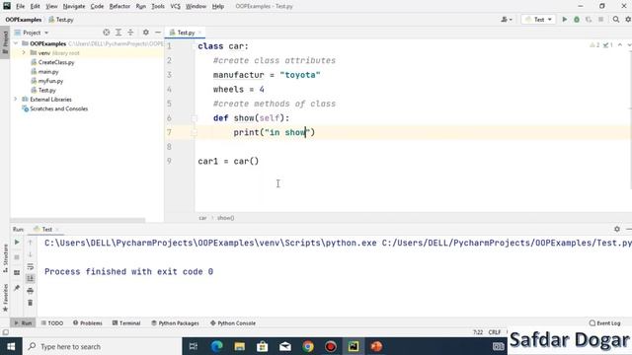
Task: Click the locate file target icon in Project panel
Action: click(107, 33)
